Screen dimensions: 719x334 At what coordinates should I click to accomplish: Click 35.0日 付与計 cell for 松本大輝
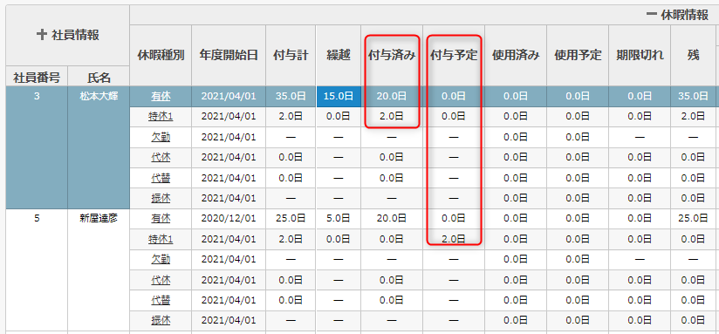[291, 97]
